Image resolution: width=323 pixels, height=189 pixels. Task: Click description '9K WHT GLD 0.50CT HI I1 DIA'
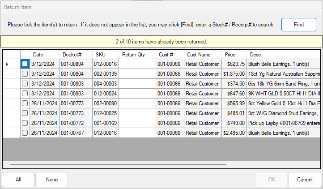[x=284, y=94]
